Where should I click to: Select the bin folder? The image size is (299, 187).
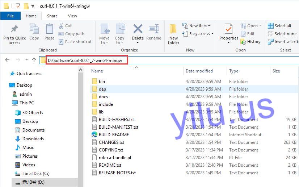[x=194, y=82]
